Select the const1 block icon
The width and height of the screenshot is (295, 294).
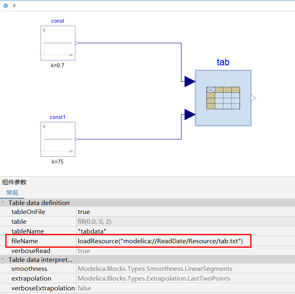click(58, 139)
